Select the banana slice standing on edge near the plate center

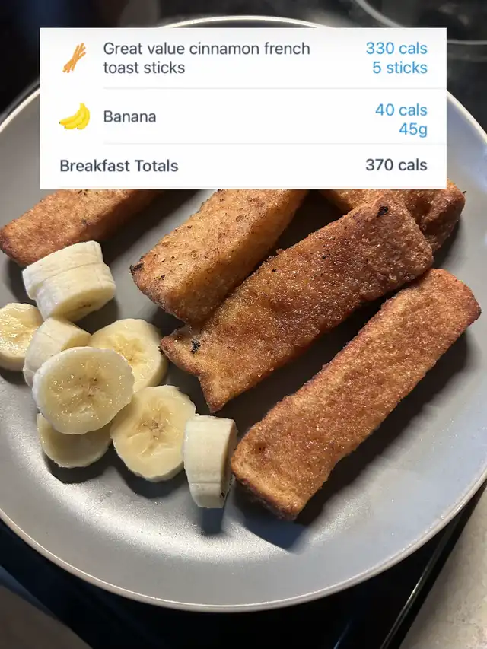(x=210, y=461)
